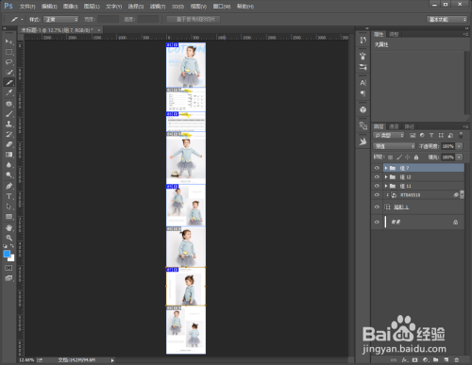Select the Lasso tool
The height and width of the screenshot is (365, 472).
click(x=8, y=62)
